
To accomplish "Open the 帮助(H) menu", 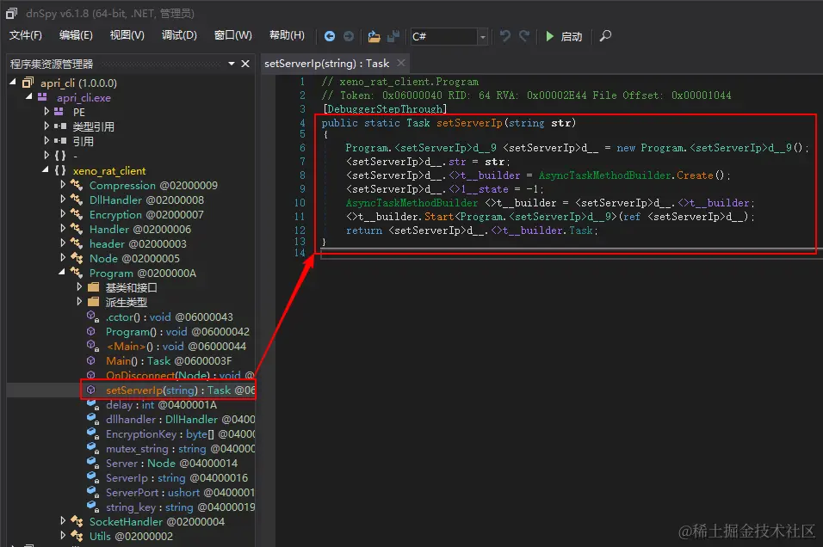I will tap(287, 35).
